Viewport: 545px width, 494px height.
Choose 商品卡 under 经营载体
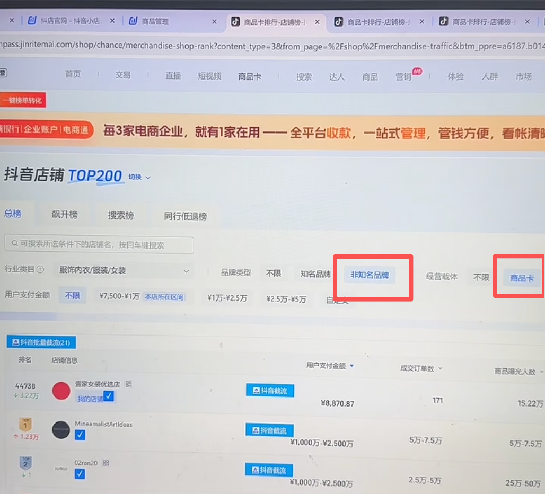click(x=522, y=278)
